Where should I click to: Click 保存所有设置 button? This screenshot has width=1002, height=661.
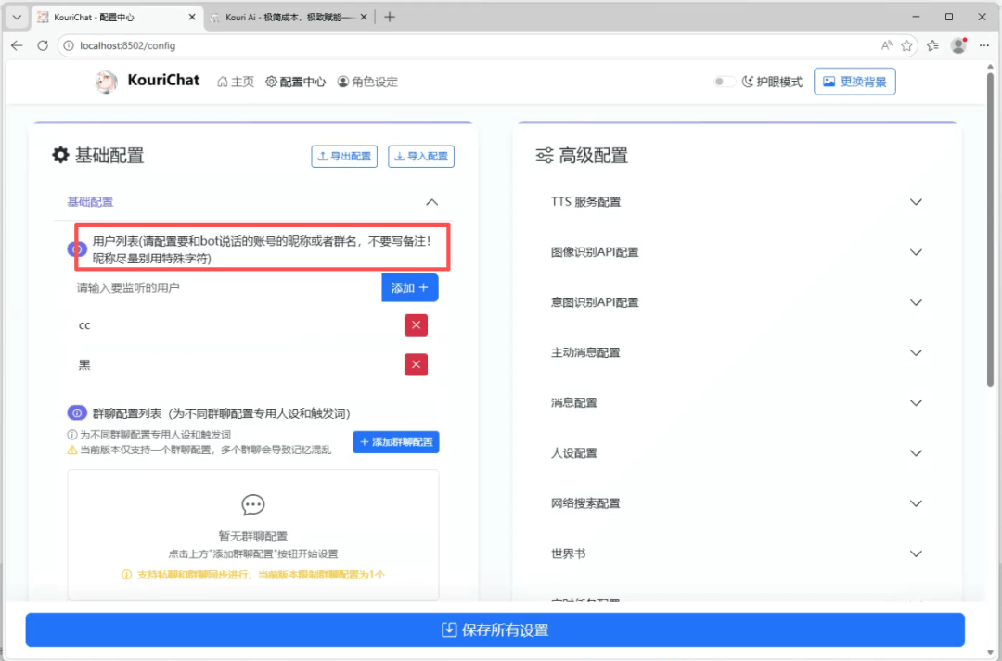point(495,630)
